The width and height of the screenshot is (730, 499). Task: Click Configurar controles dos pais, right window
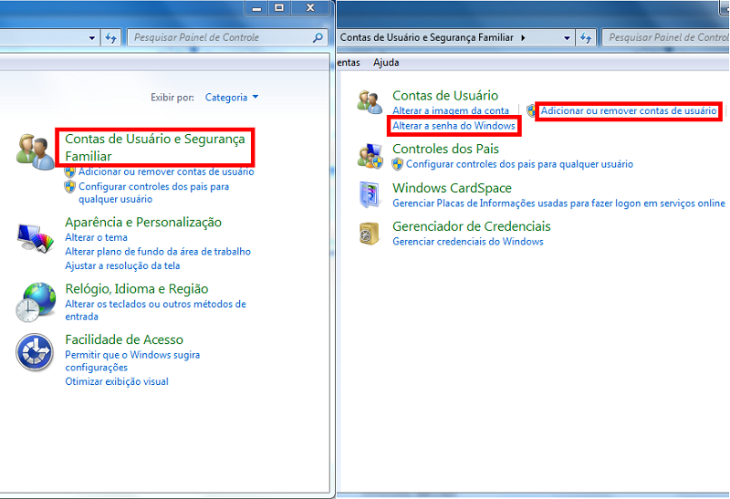[x=519, y=164]
